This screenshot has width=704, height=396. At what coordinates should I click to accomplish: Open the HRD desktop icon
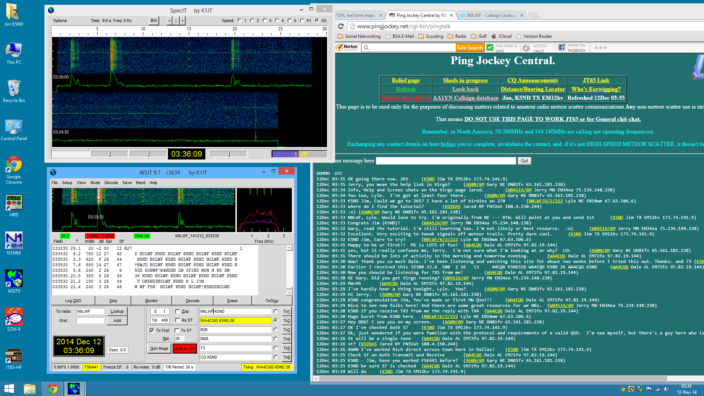point(14,205)
